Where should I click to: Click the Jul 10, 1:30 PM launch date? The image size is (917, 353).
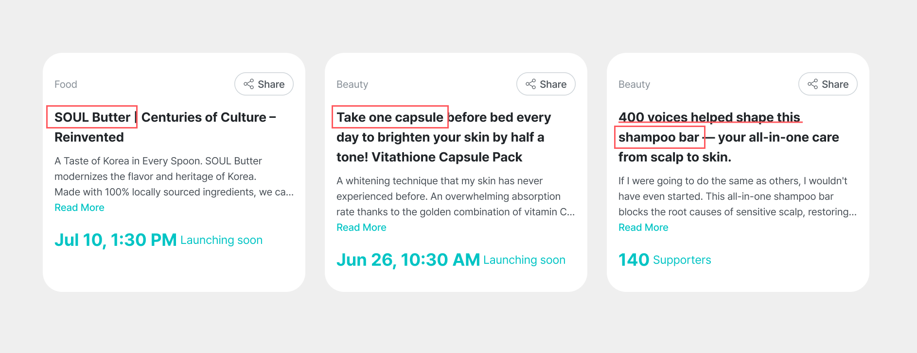[x=115, y=240]
